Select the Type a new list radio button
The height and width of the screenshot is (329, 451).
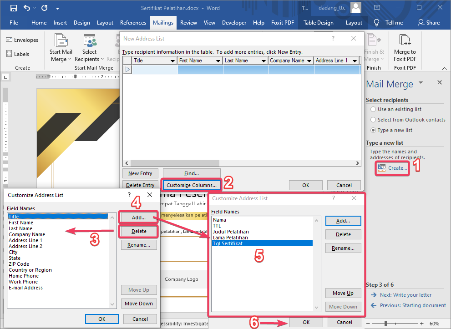point(374,130)
